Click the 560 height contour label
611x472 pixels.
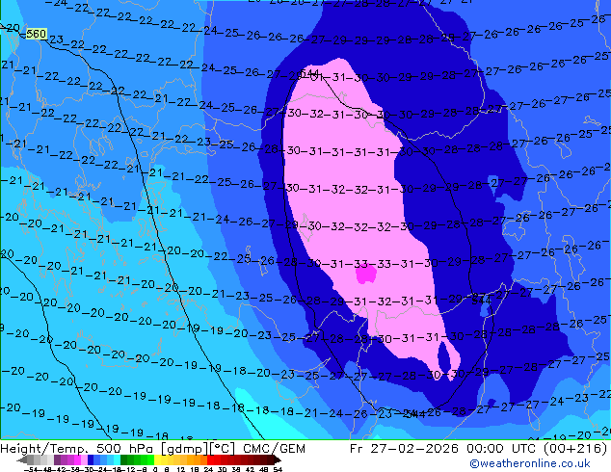coord(37,34)
